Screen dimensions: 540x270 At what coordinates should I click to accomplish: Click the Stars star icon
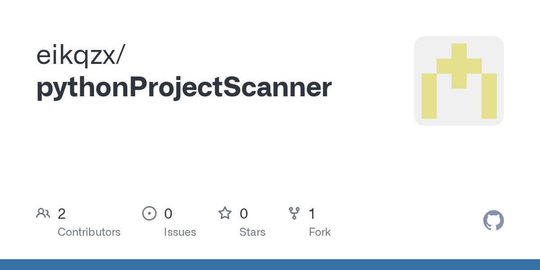pos(225,213)
